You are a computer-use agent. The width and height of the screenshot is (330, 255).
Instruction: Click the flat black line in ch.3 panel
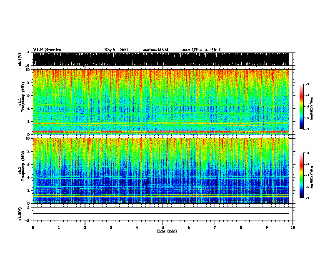(160, 214)
